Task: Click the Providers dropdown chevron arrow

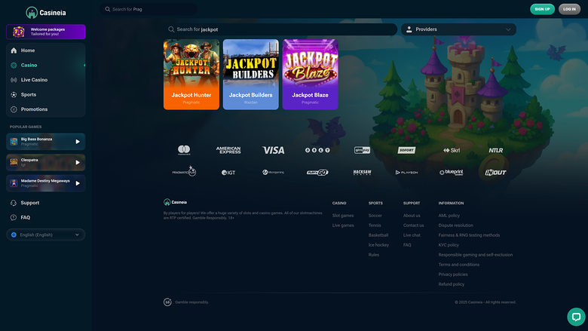Action: tap(508, 29)
